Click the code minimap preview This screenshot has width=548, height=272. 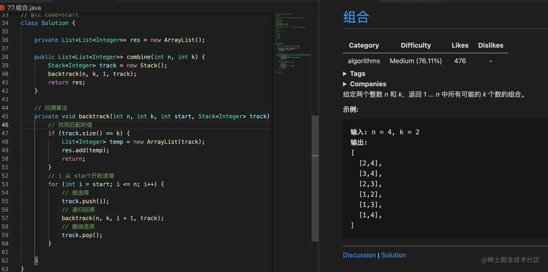tap(293, 43)
